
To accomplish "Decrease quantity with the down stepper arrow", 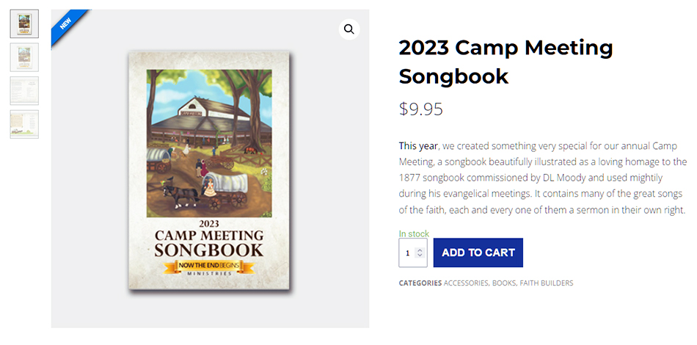I will (x=420, y=256).
